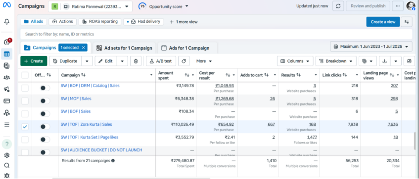Viewport: 419px width, 179px height.
Task: Open the export options dropdown arrow
Action: (396, 61)
